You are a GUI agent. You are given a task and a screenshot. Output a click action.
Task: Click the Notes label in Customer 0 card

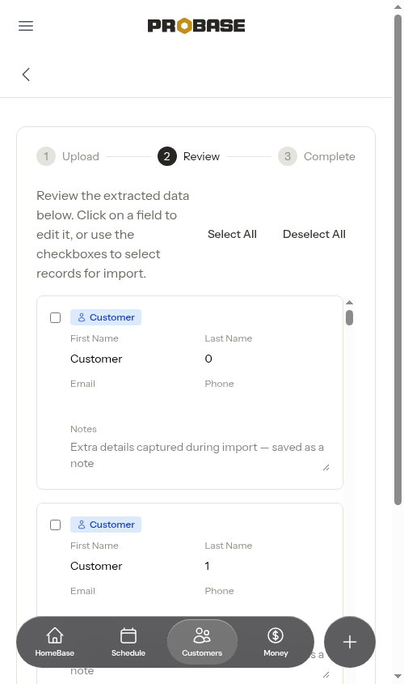click(83, 429)
